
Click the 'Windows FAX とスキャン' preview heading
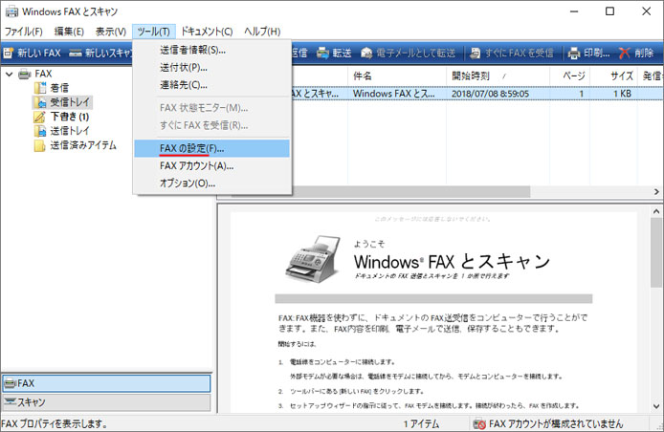point(452,262)
